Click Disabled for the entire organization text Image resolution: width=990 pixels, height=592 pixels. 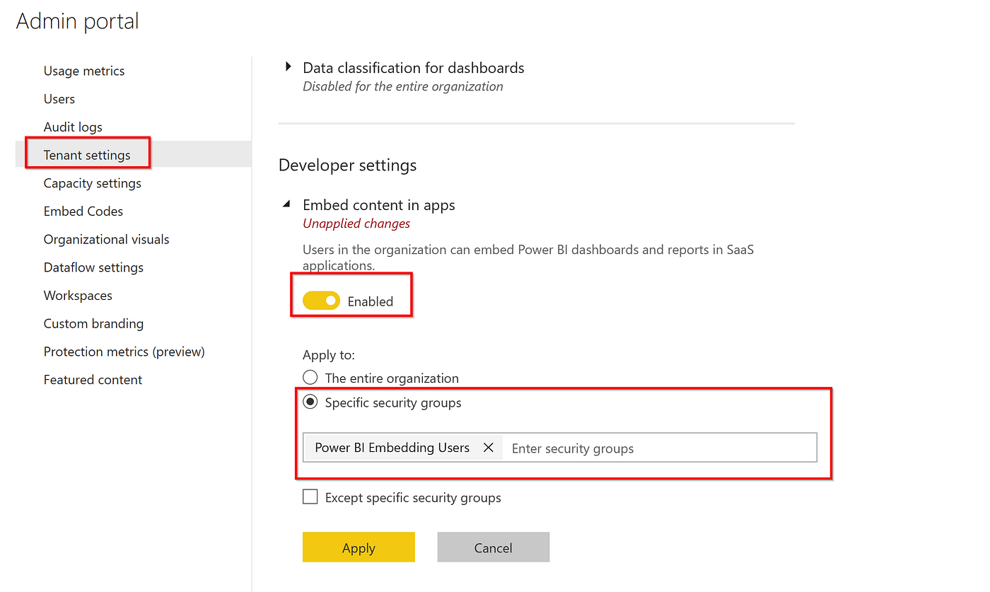(403, 86)
